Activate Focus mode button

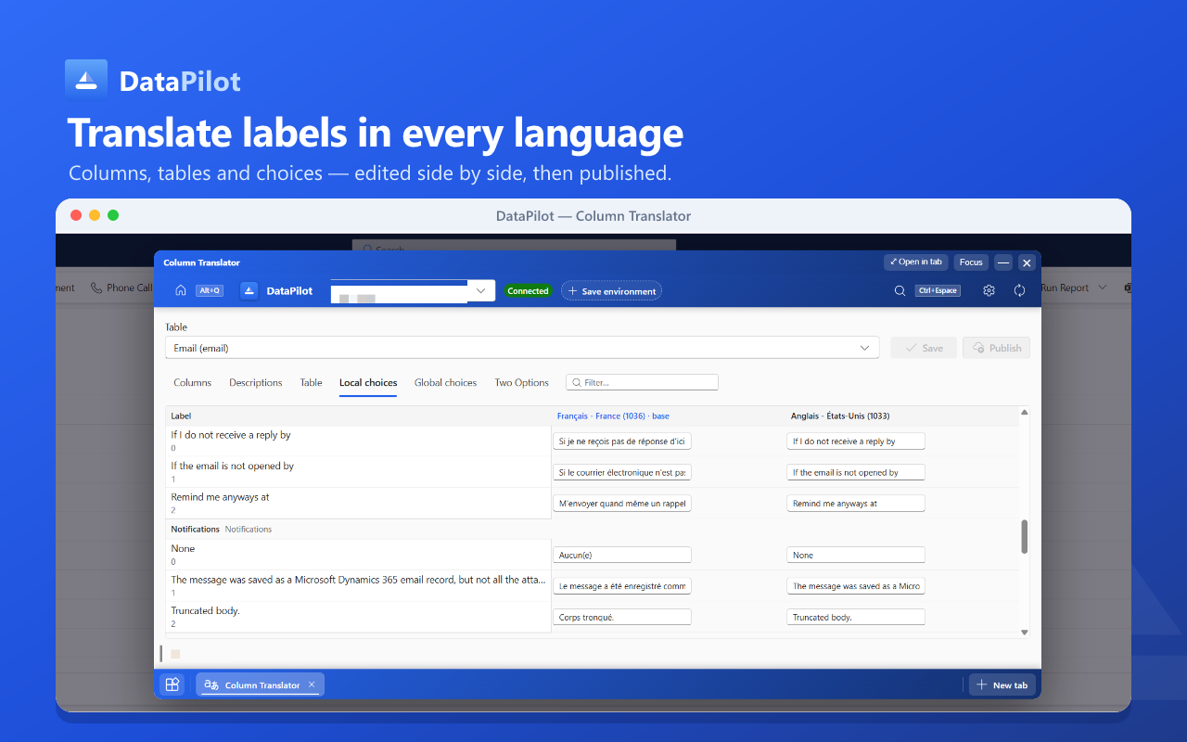971,262
